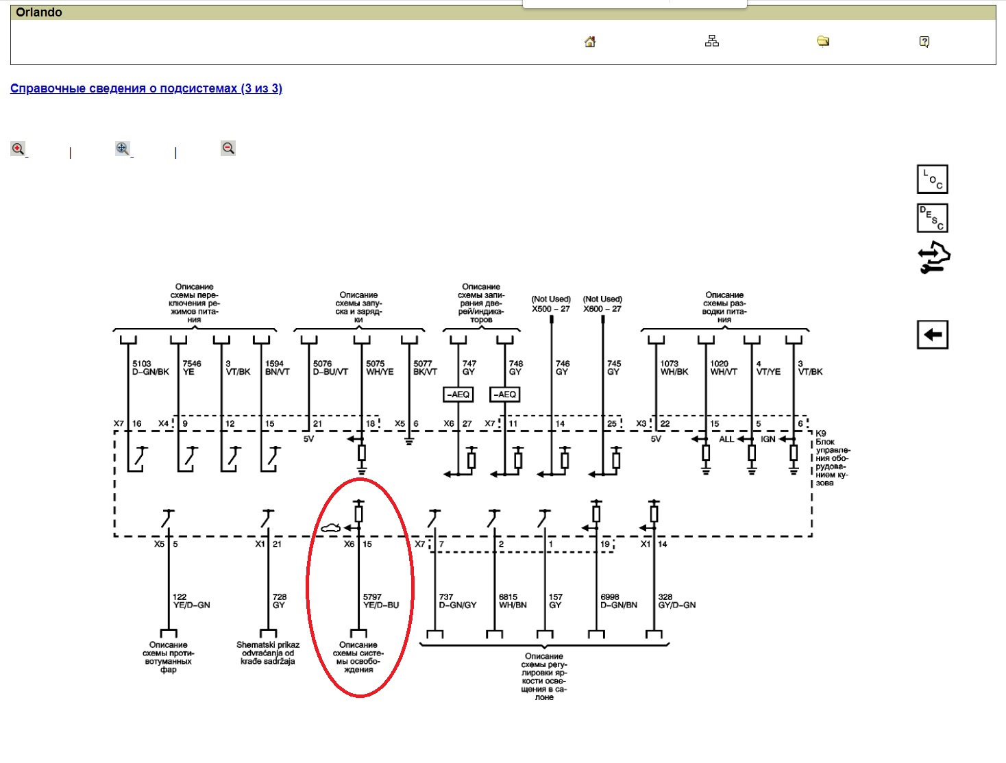
Task: Click wire label 157 GY
Action: tap(556, 601)
